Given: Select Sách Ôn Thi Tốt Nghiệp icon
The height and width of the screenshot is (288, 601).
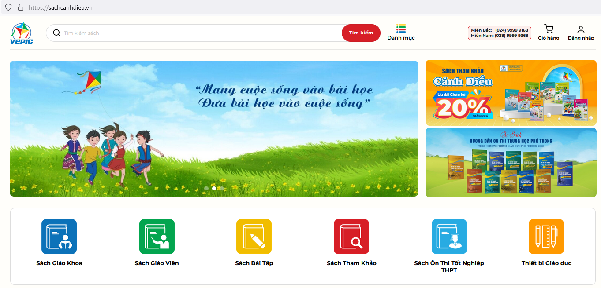Looking at the screenshot, I should (449, 237).
